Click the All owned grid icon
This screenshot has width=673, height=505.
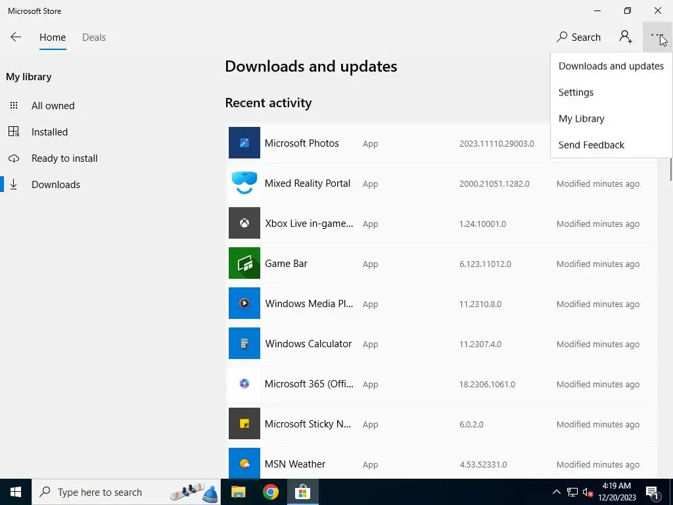pos(14,105)
